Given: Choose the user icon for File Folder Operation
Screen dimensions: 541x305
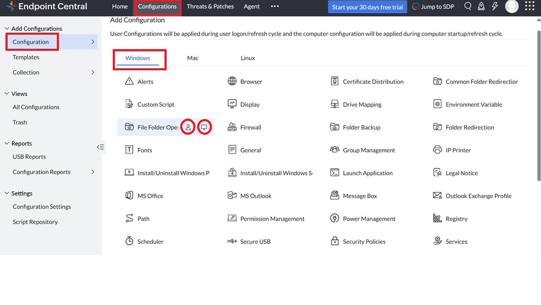Looking at the screenshot, I should (188, 127).
